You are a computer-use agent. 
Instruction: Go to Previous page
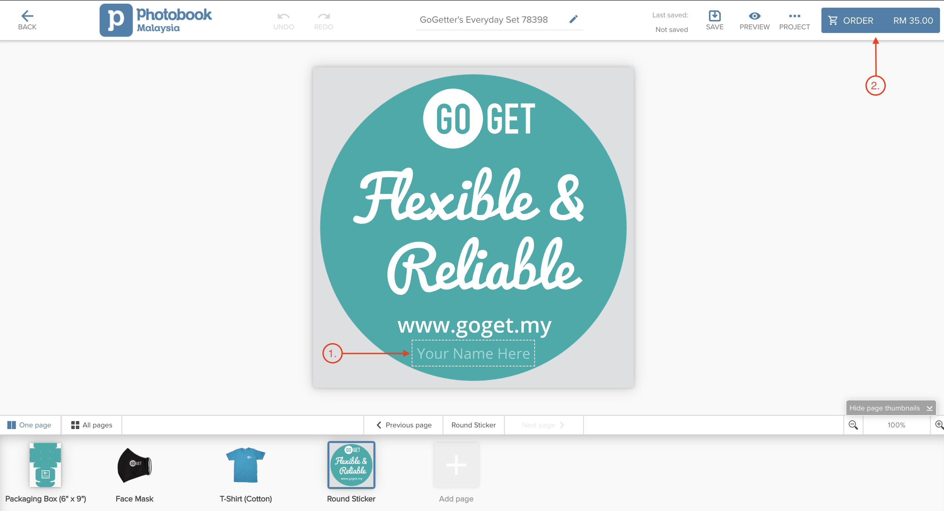click(x=404, y=425)
